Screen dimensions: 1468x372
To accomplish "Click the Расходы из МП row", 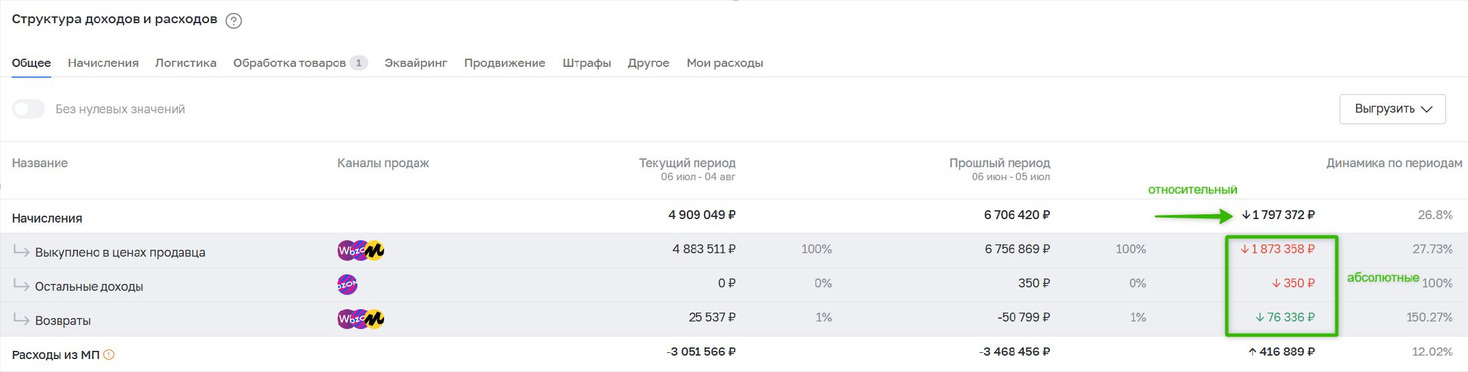I will point(734,354).
